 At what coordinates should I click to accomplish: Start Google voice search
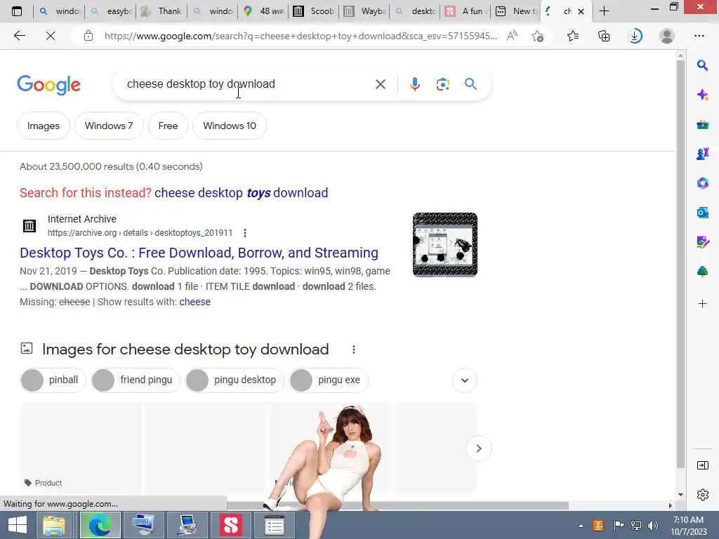point(414,84)
